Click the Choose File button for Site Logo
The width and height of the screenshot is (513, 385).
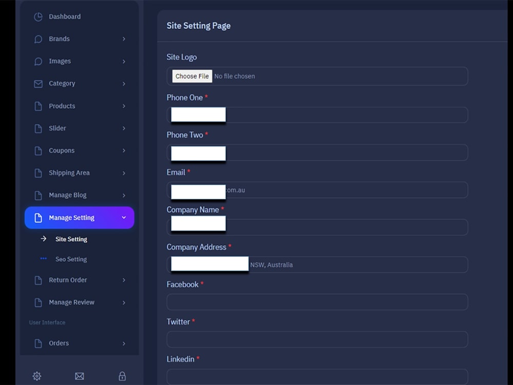tap(191, 76)
